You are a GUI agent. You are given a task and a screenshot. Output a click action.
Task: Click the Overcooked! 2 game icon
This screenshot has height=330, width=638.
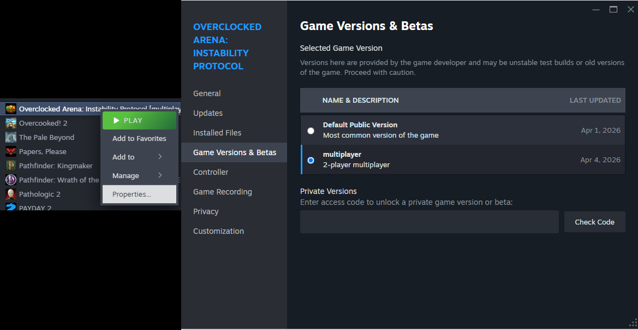(11, 123)
